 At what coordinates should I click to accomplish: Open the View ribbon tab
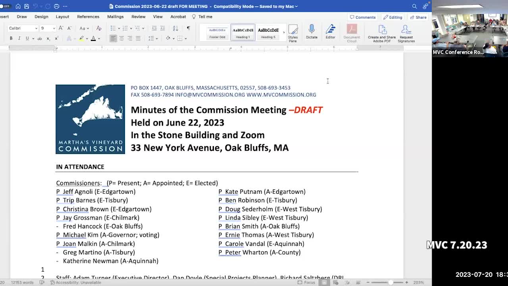[x=158, y=17]
